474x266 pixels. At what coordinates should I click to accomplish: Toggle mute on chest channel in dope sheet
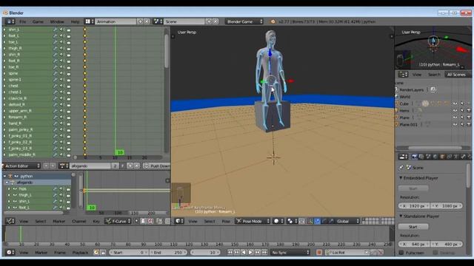(x=62, y=86)
